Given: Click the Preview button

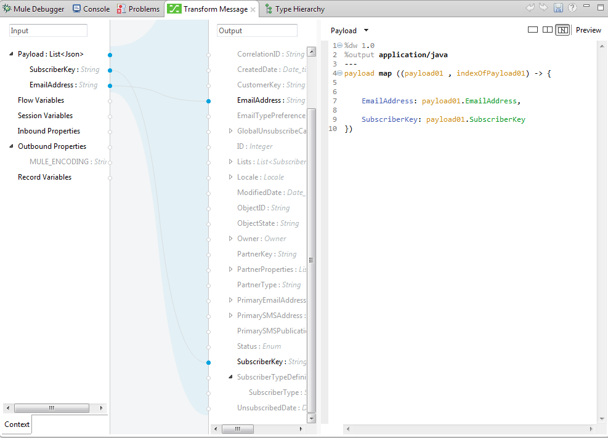Looking at the screenshot, I should [588, 30].
